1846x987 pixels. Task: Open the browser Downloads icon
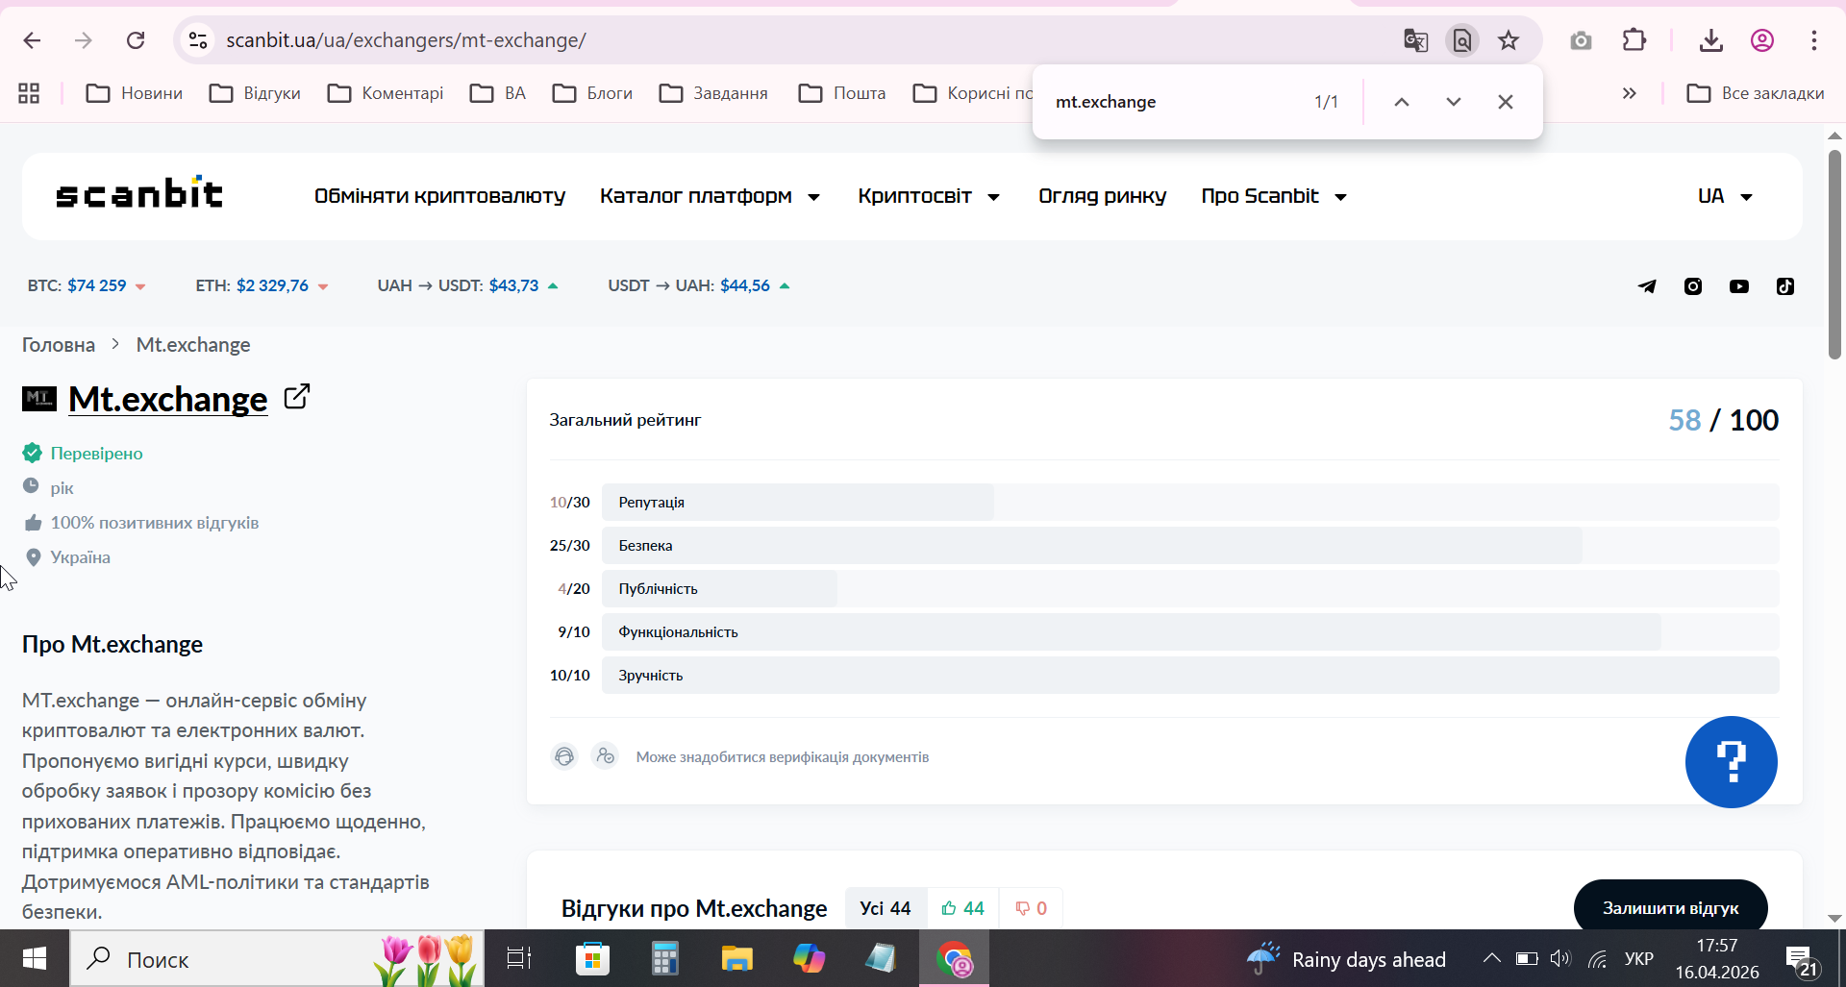click(1710, 40)
